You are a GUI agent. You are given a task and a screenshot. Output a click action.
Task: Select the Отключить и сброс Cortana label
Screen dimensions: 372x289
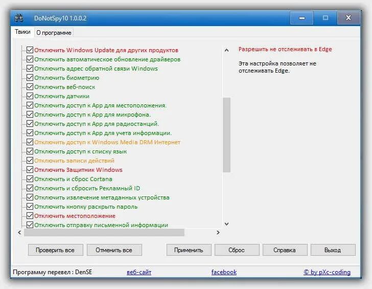[73, 179]
